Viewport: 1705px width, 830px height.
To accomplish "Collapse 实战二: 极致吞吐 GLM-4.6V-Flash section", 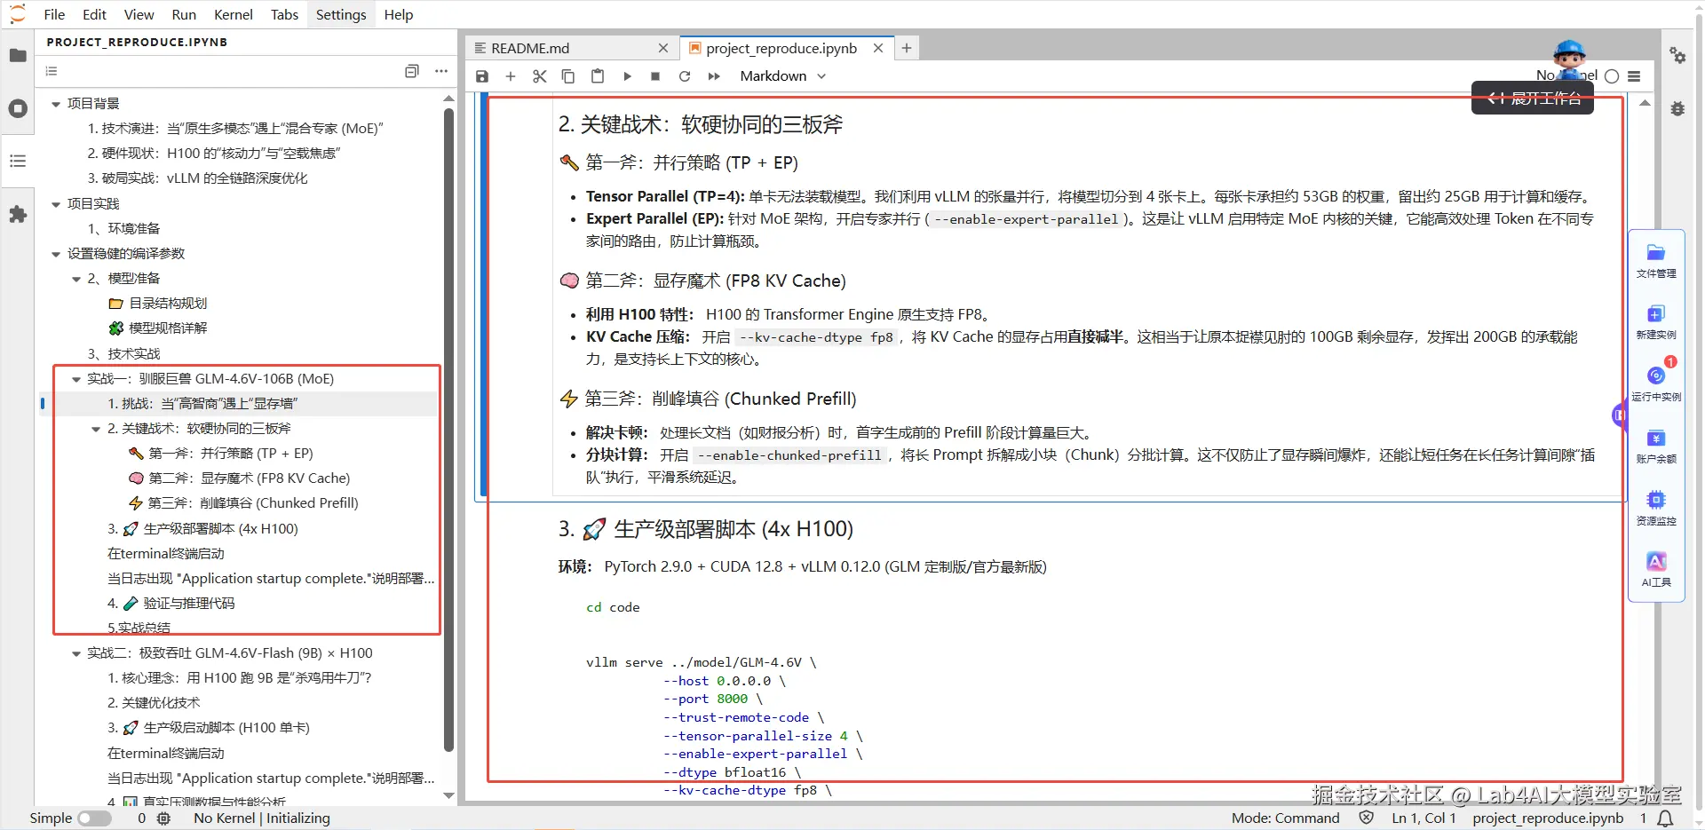I will click(x=76, y=653).
